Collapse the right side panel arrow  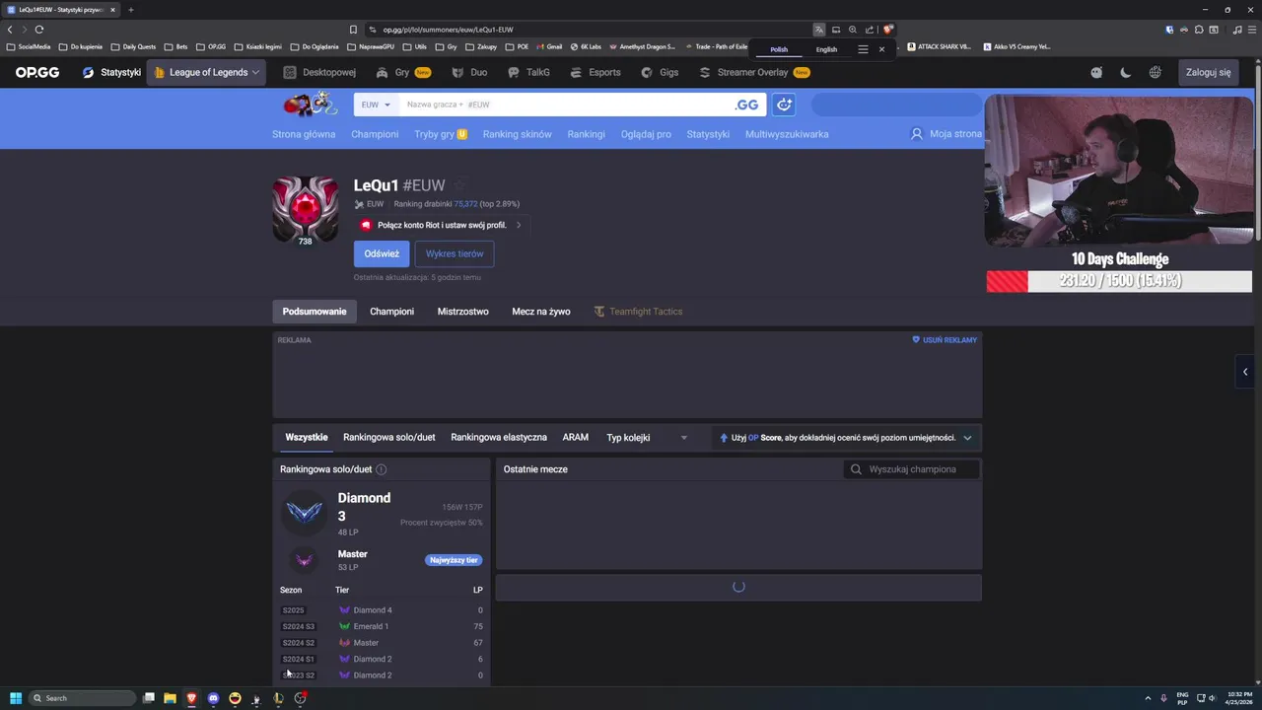coord(1245,372)
